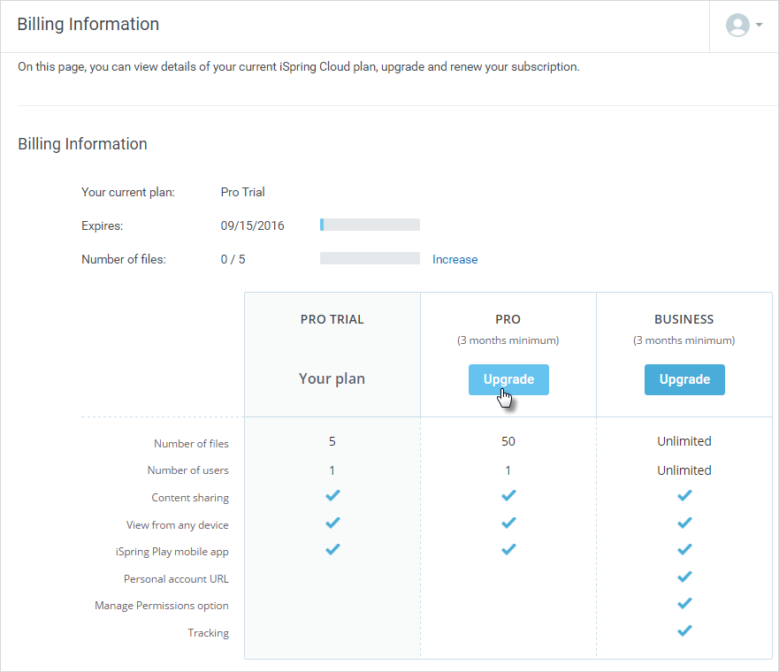Screen dimensions: 779x672
Task: Click the Pro Trial Number of files checkmark row
Action: [x=332, y=441]
